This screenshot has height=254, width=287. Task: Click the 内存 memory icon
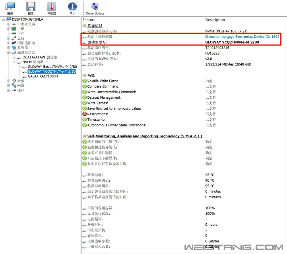[14, 33]
